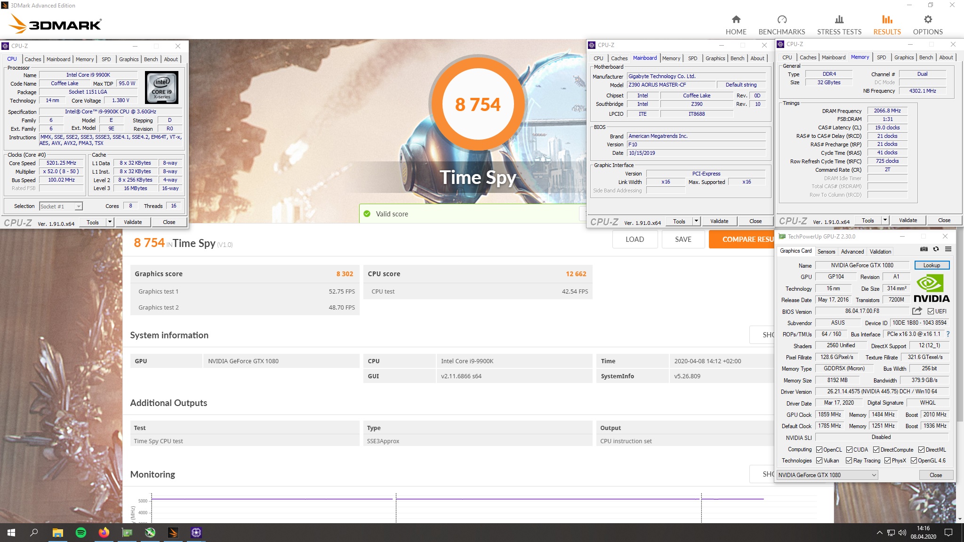The height and width of the screenshot is (542, 964).
Task: Switch to Advanced tab in GPU-Z
Action: pyautogui.click(x=852, y=252)
